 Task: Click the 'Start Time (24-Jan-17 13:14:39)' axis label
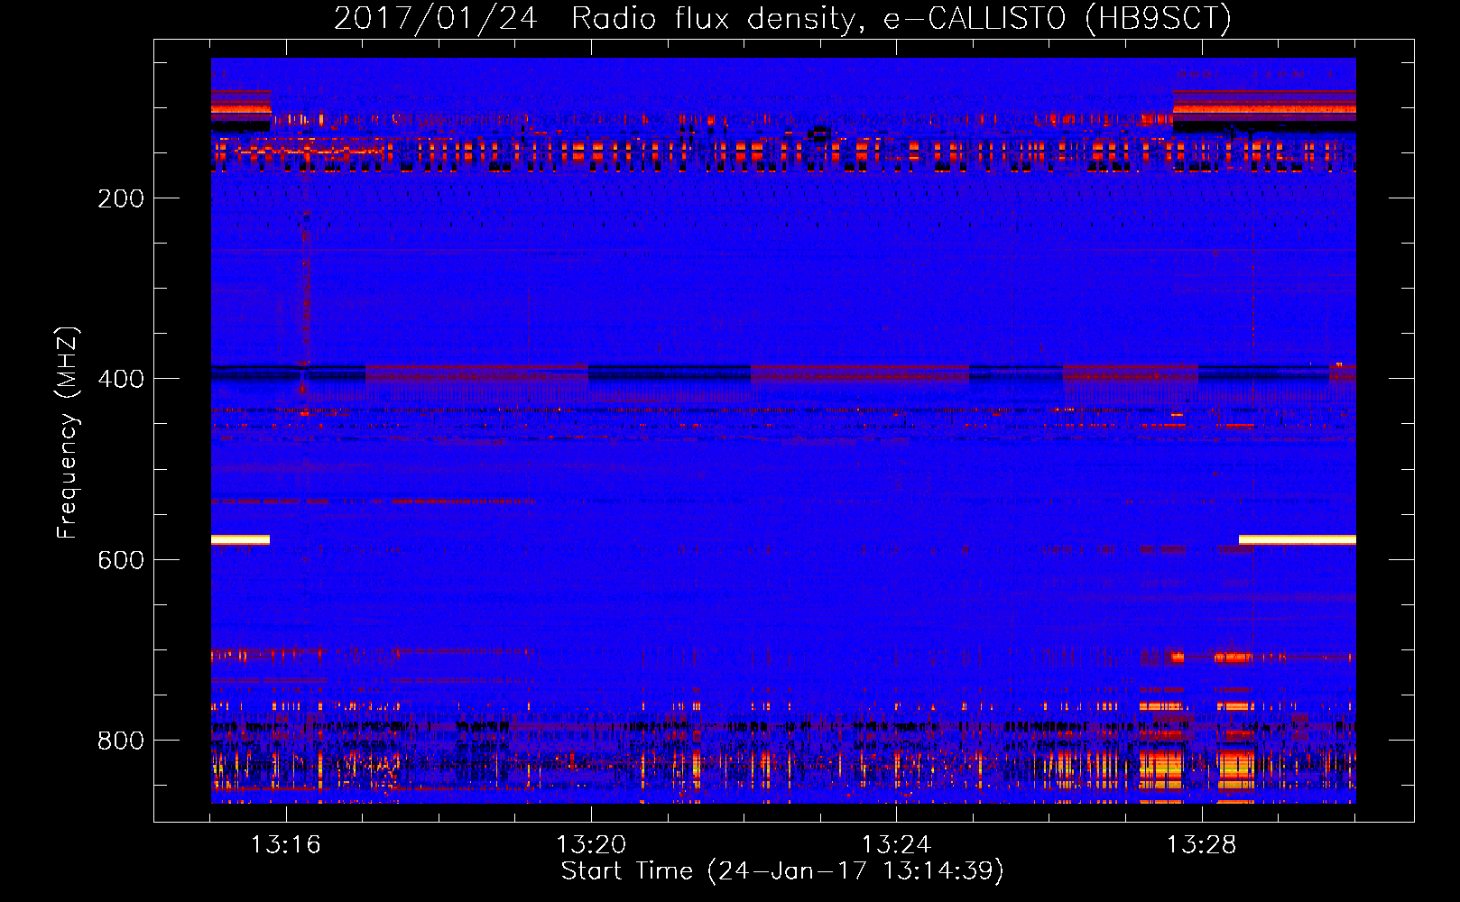click(782, 871)
